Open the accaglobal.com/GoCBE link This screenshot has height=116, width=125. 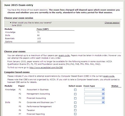coord(46,67)
